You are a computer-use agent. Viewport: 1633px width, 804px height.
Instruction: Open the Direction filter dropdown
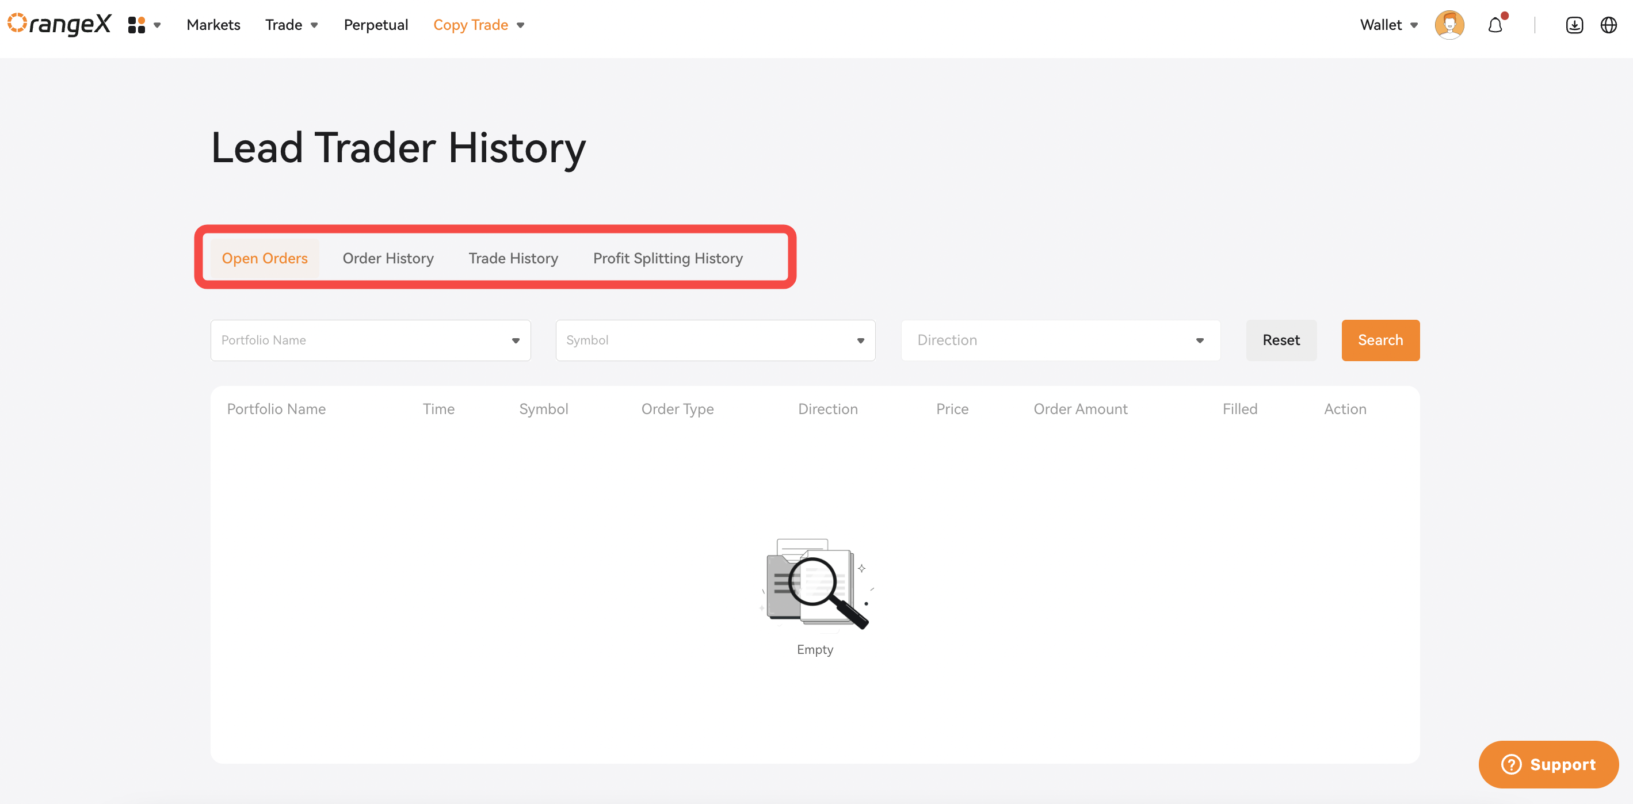1060,340
